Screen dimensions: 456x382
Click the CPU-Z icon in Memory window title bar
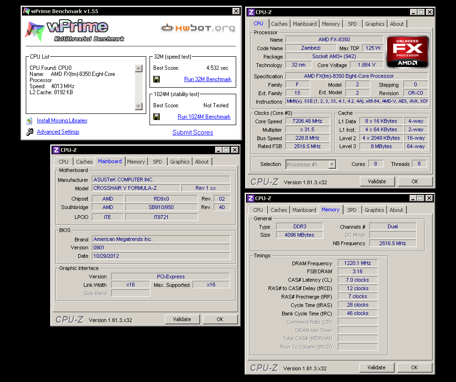250,198
